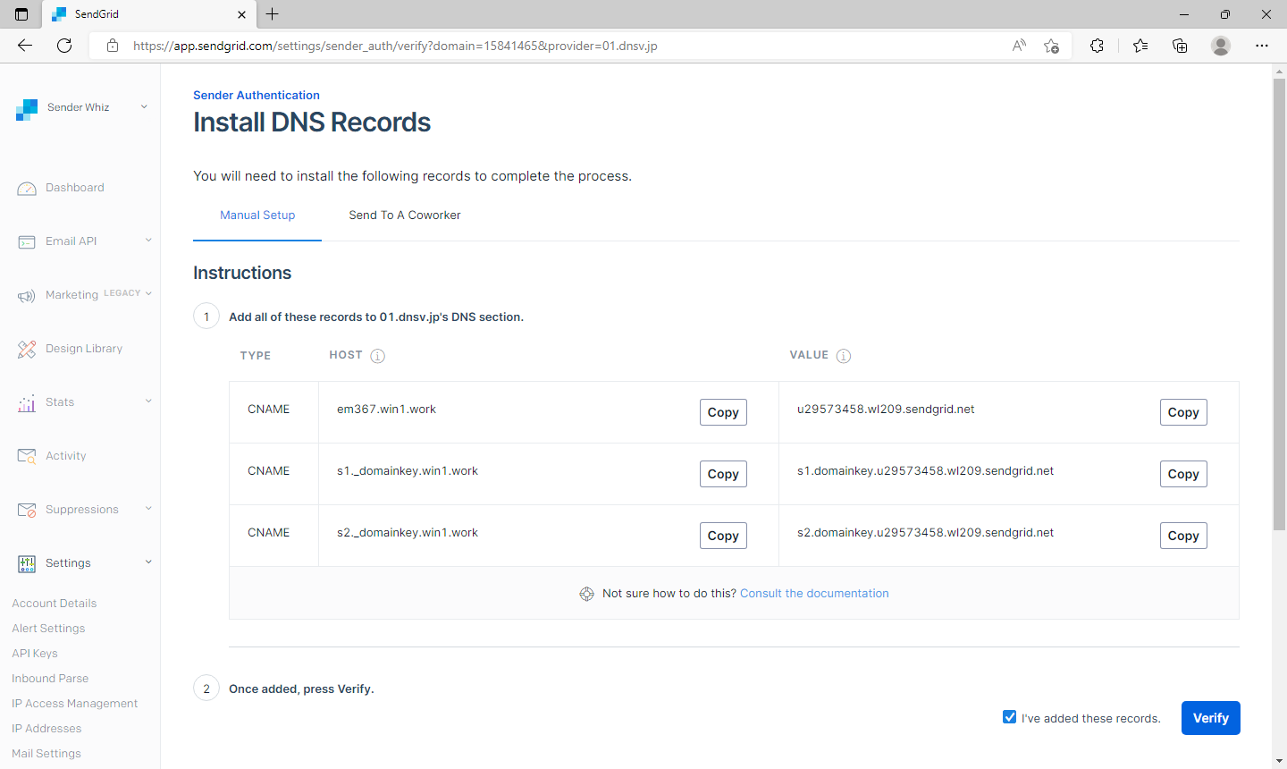1287x769 pixels.
Task: Refresh the page
Action: pyautogui.click(x=64, y=46)
